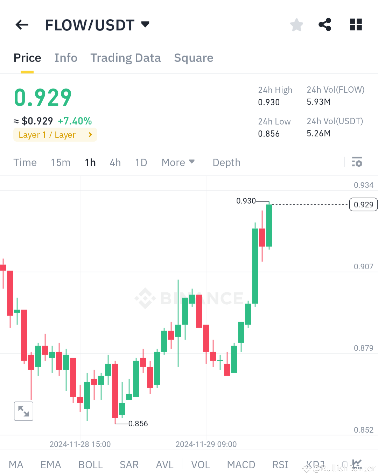Screen dimensions: 378x476
Task: Enable the EMA indicator
Action: pos(50,464)
